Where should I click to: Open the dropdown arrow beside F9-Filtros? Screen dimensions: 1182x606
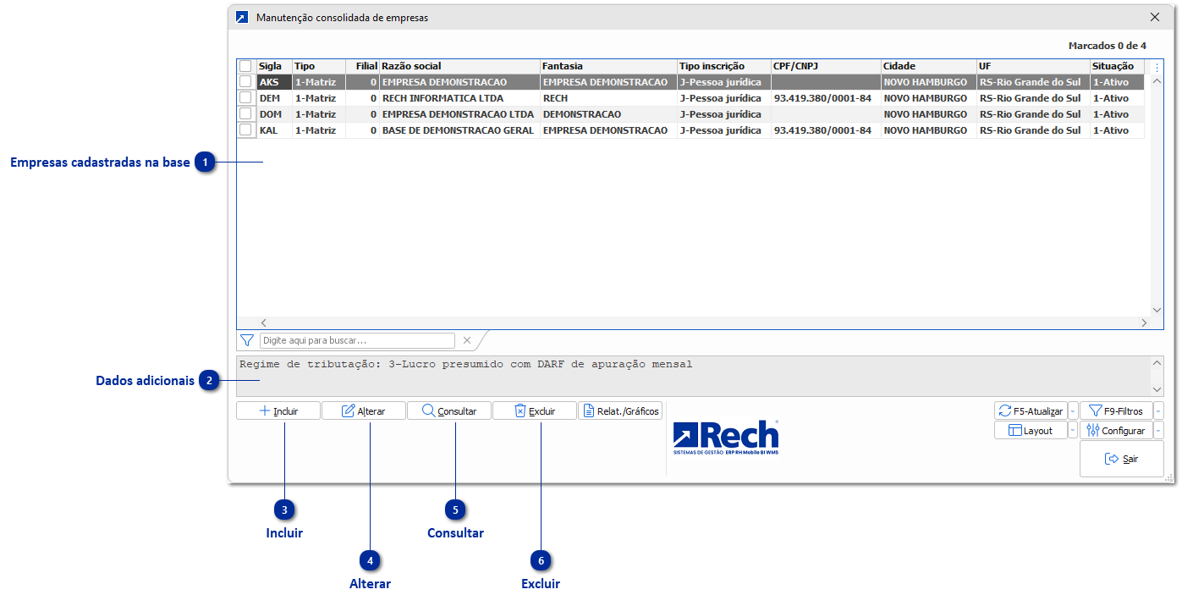1158,411
